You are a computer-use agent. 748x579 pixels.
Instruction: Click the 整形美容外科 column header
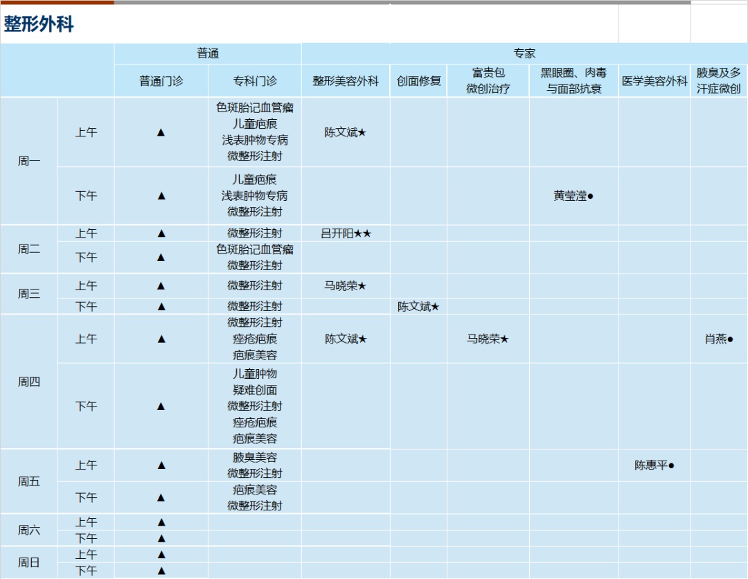point(346,81)
